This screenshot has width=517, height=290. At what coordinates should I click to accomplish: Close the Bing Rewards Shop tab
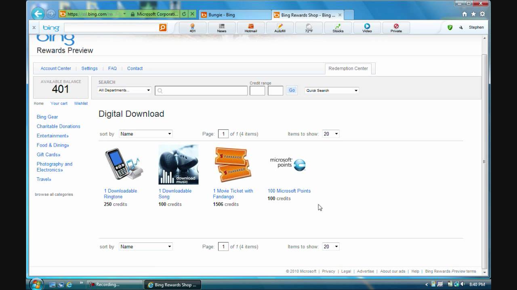point(340,15)
